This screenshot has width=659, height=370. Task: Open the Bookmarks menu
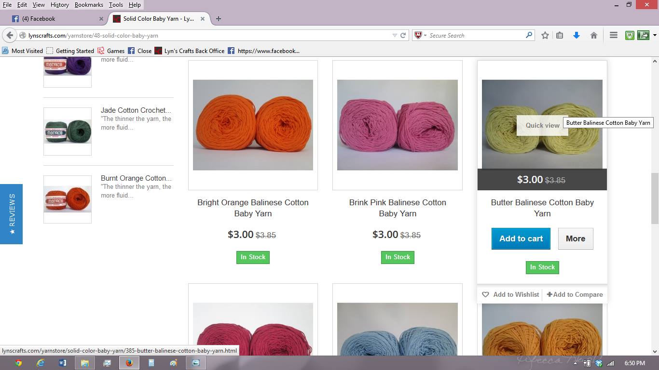[89, 4]
